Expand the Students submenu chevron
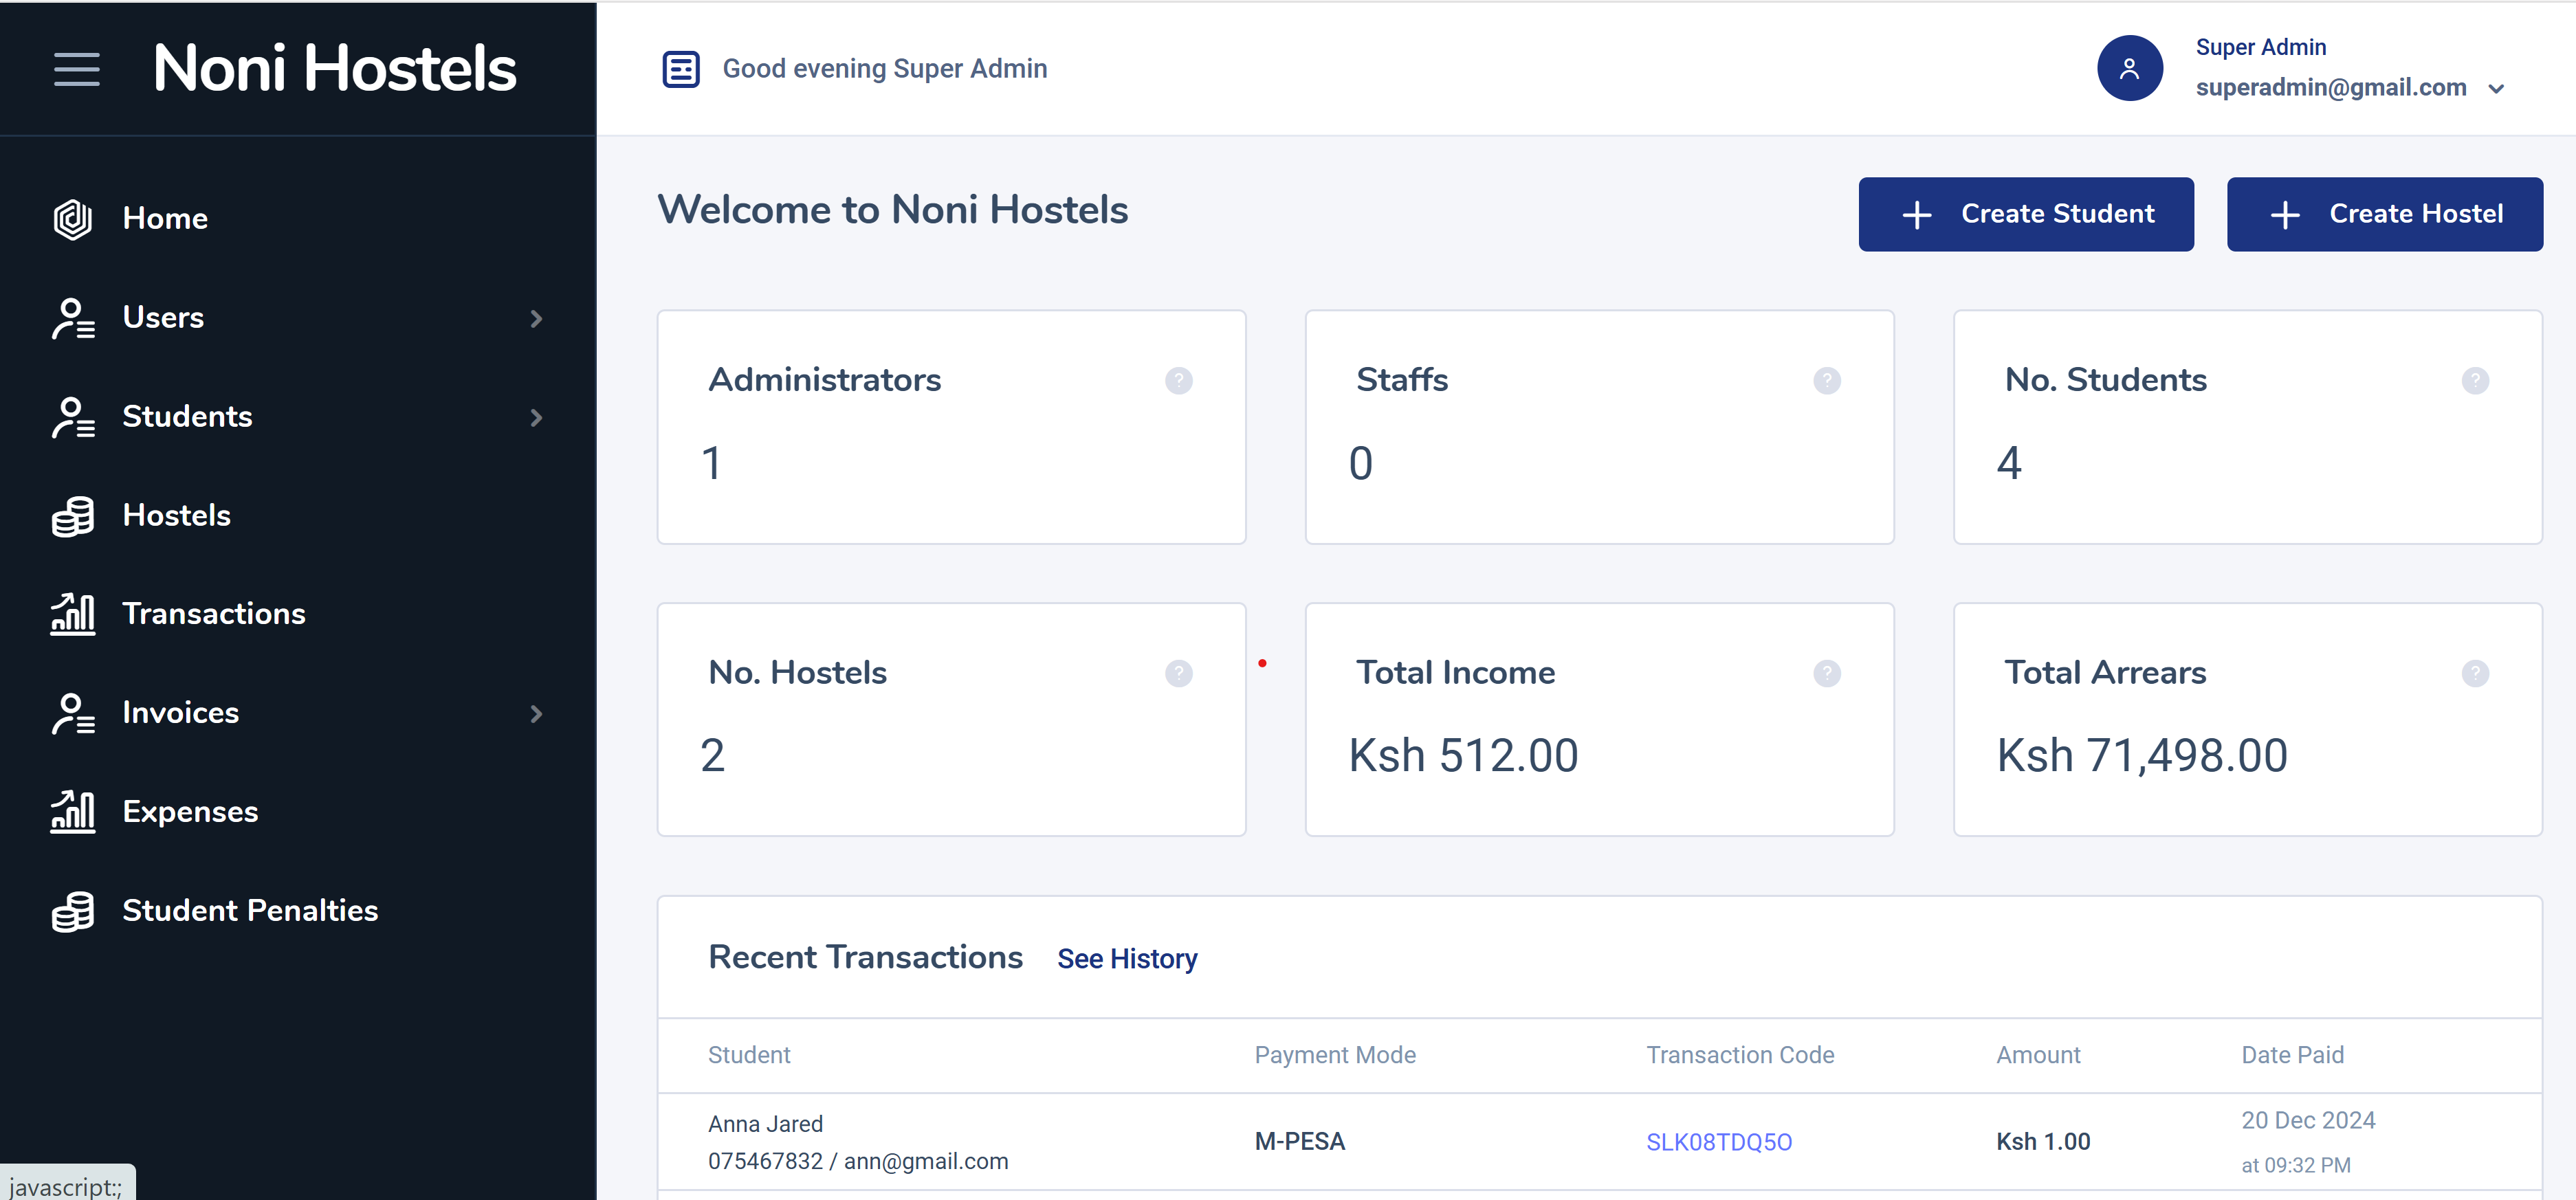Viewport: 2576px width, 1200px height. coord(536,418)
